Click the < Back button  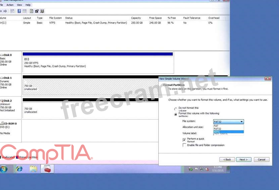227,159
